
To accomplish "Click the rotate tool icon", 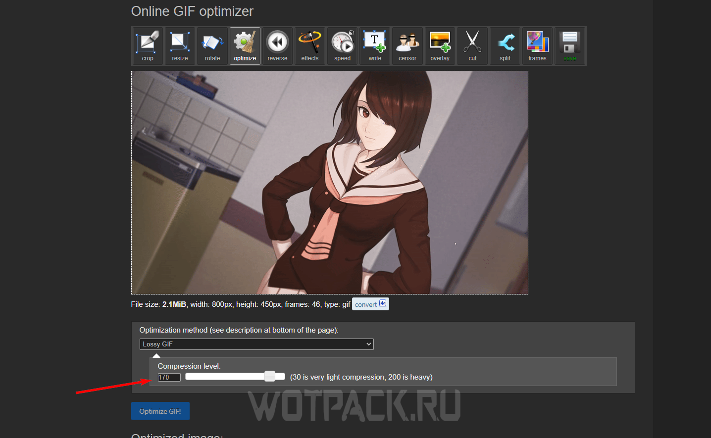I will (212, 46).
